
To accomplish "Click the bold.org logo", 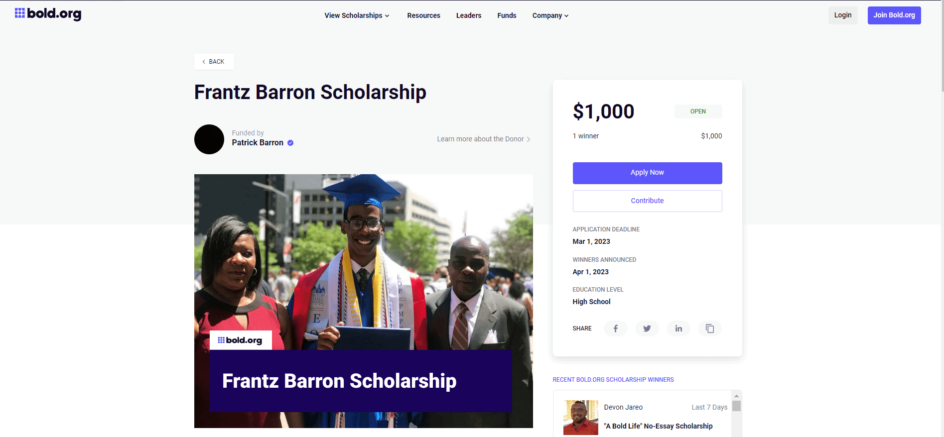I will [48, 14].
